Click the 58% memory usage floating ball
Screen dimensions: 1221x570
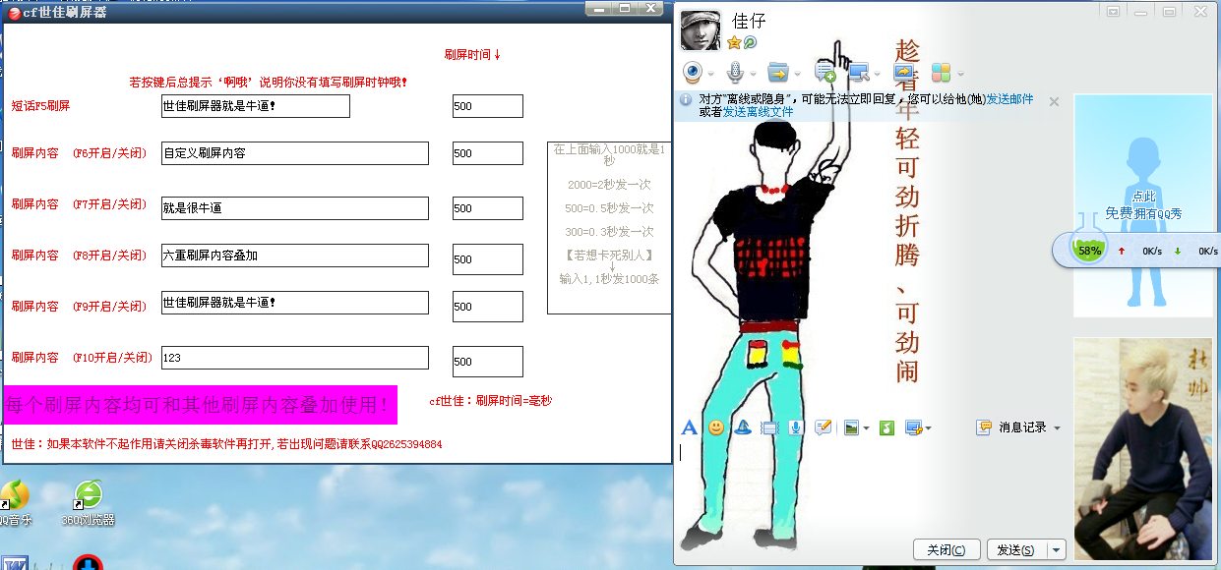click(1089, 250)
